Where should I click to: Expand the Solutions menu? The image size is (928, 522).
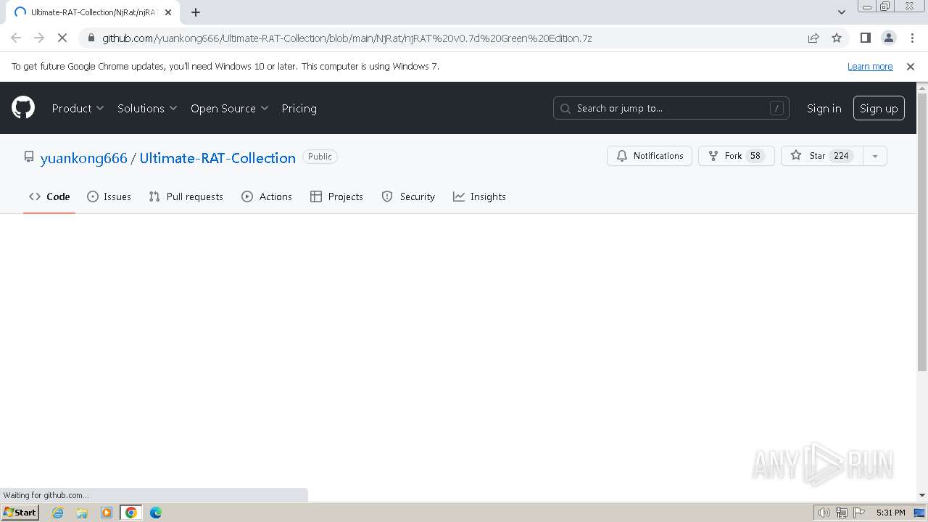click(x=147, y=108)
